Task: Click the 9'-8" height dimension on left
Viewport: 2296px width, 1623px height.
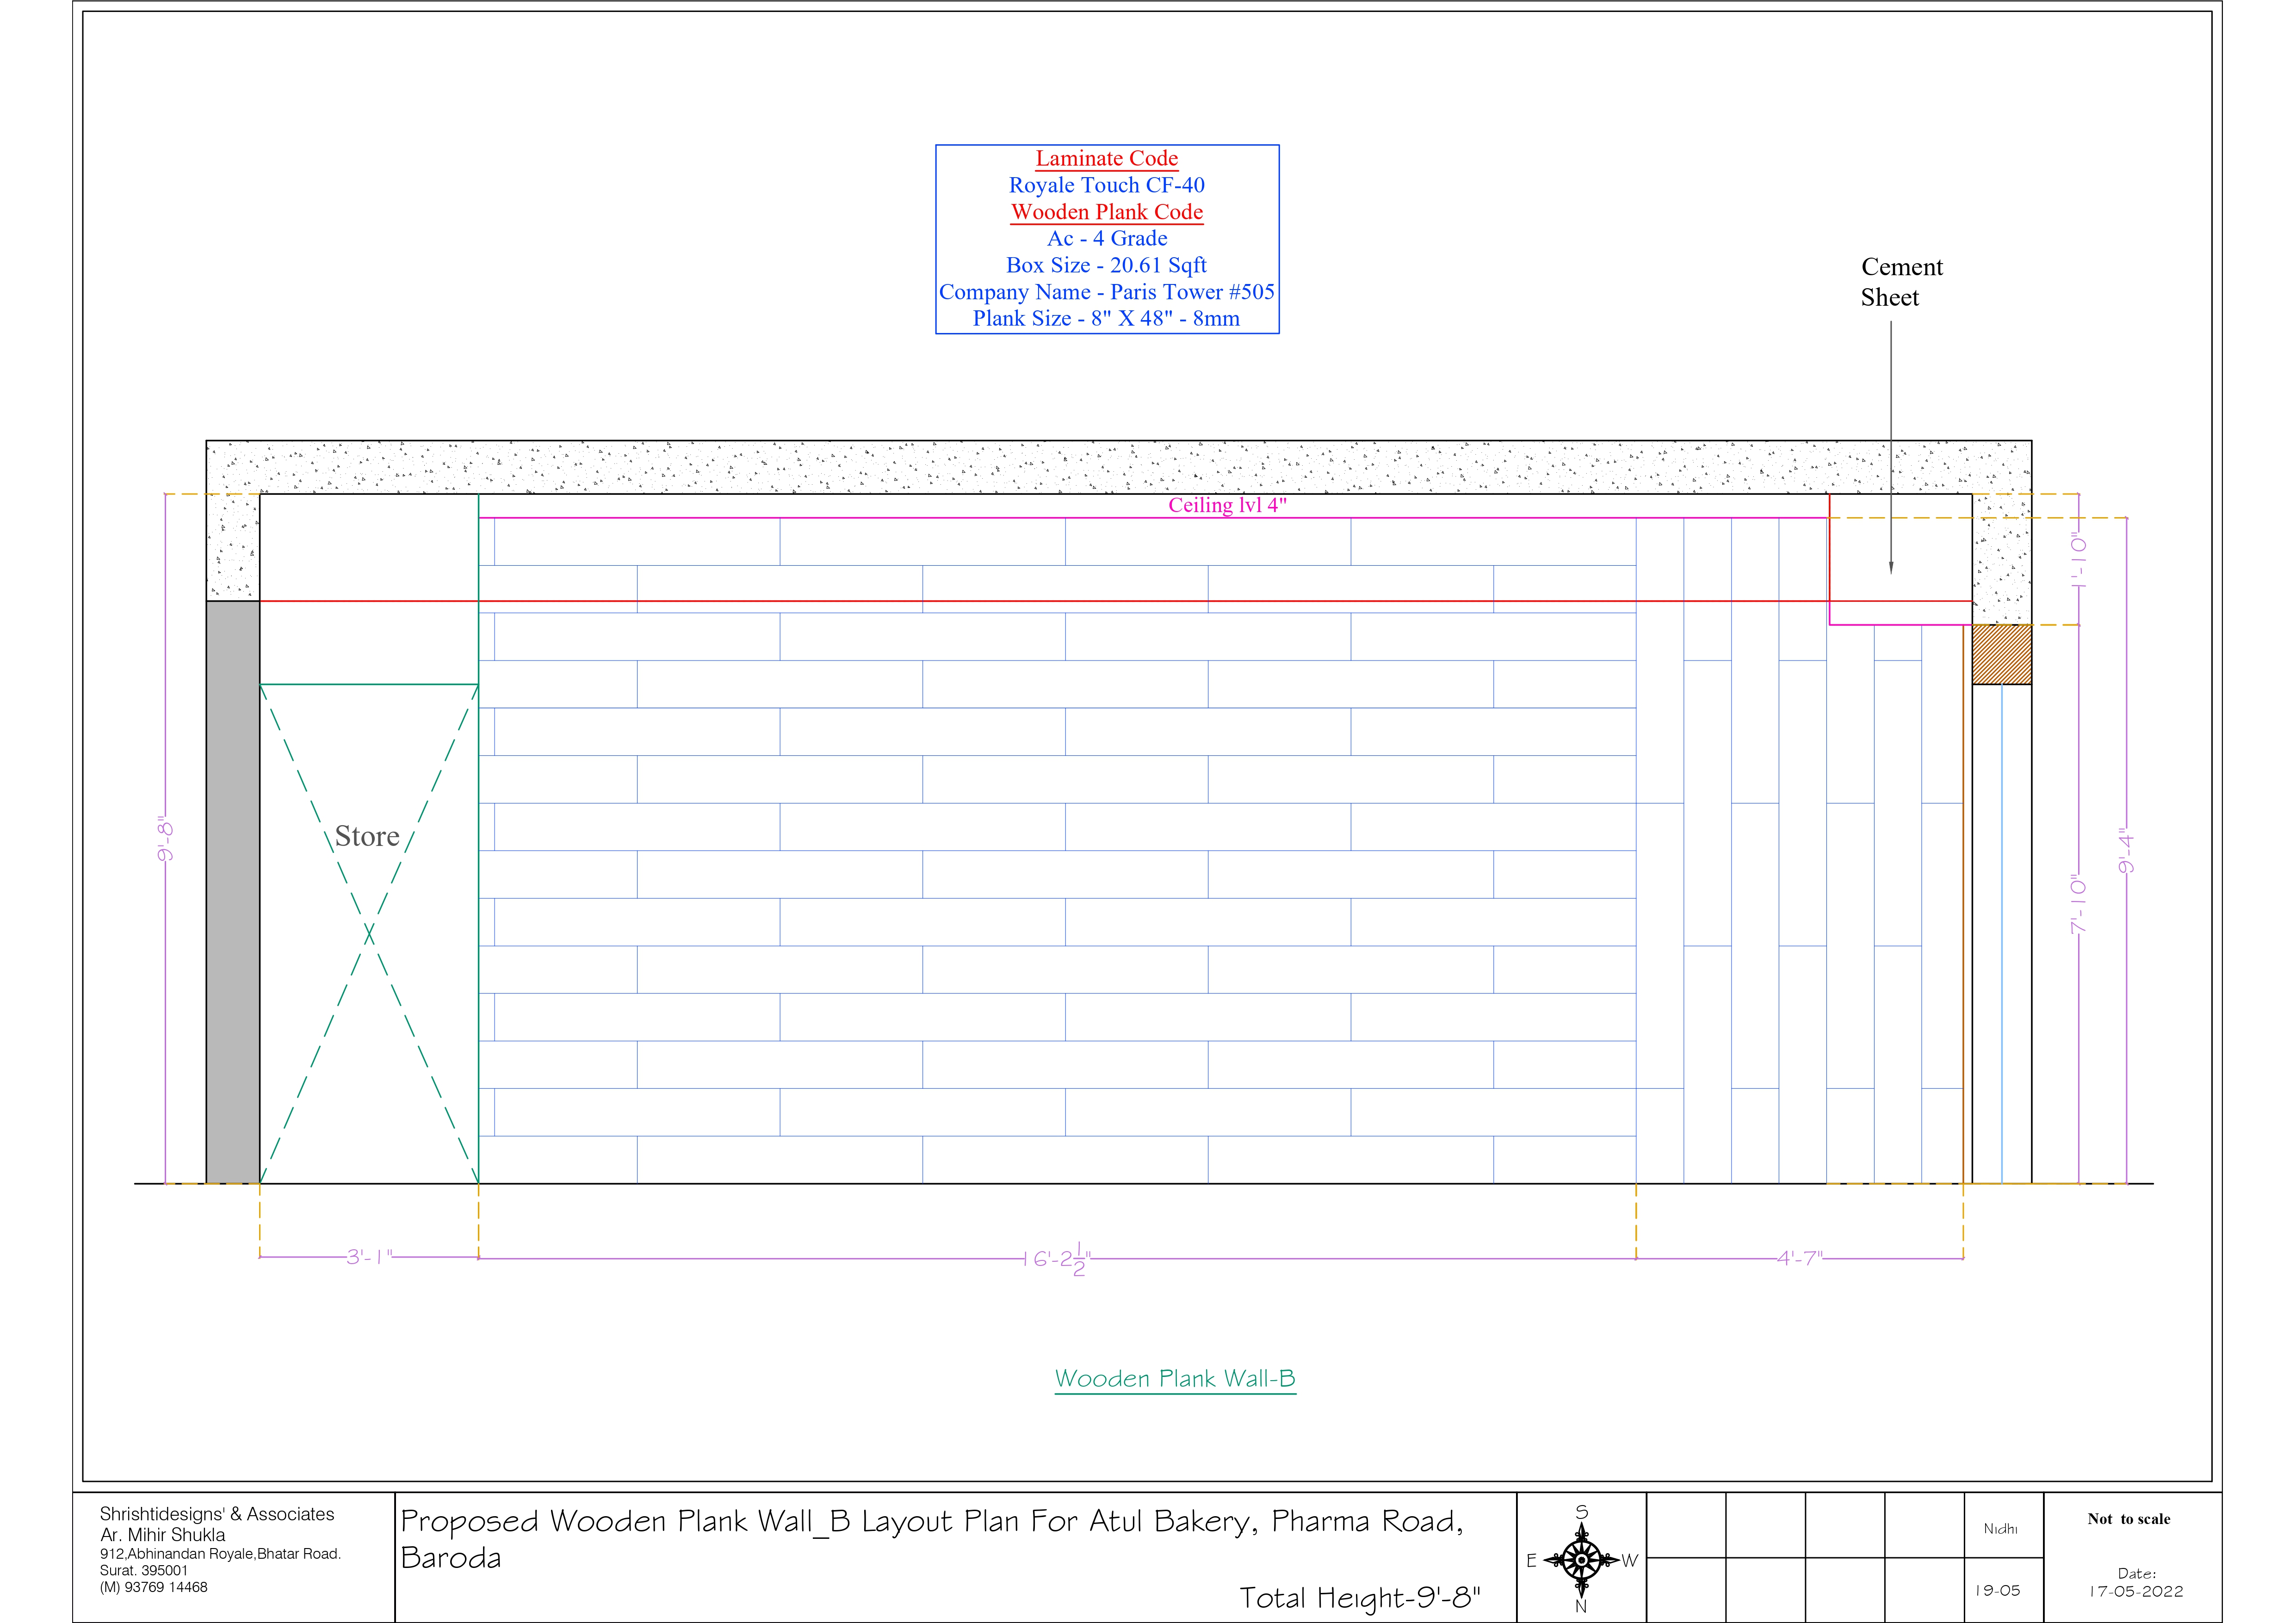Action: coord(166,839)
